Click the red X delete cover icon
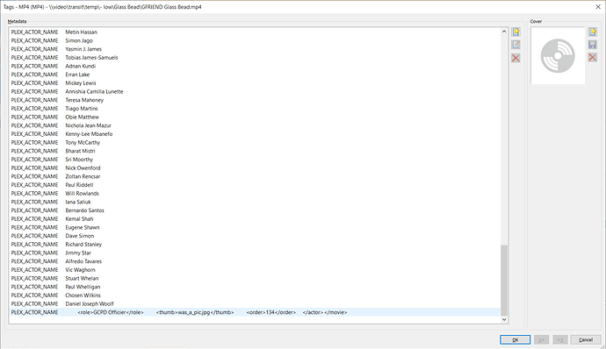This screenshot has width=606, height=349. [593, 58]
